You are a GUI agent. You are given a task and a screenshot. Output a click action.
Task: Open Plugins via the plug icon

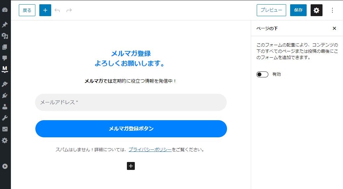(5, 95)
